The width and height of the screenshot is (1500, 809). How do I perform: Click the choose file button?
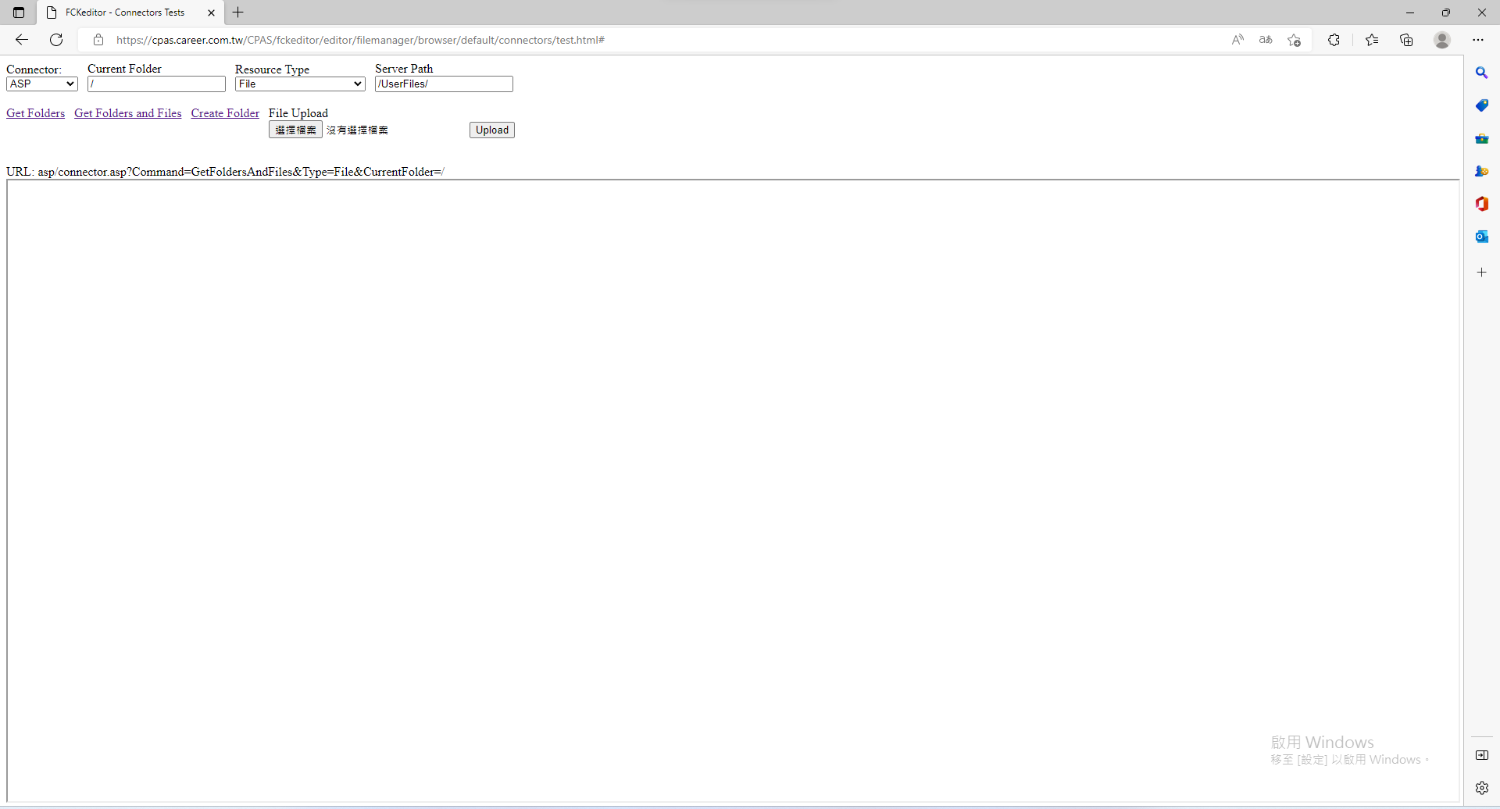click(x=295, y=130)
